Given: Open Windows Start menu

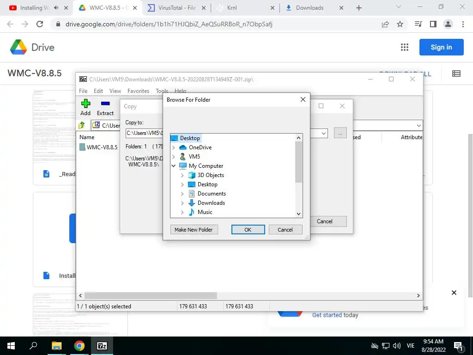Looking at the screenshot, I should pos(11,346).
